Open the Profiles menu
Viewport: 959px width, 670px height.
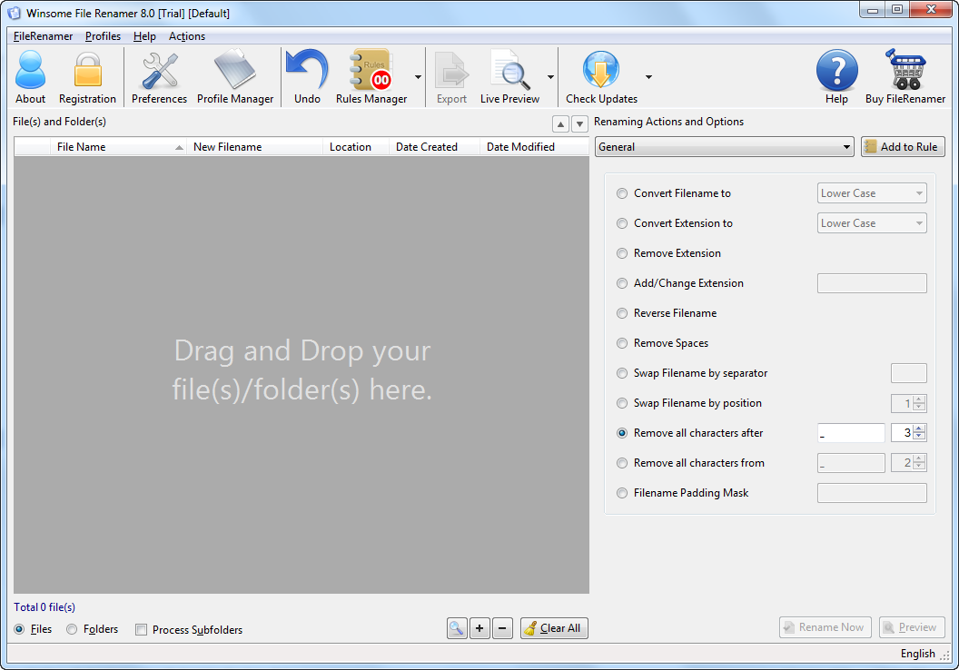[103, 36]
